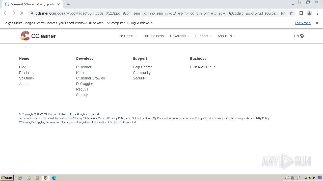The image size is (323, 181).
Task: Open the Community link
Action: [x=142, y=73]
